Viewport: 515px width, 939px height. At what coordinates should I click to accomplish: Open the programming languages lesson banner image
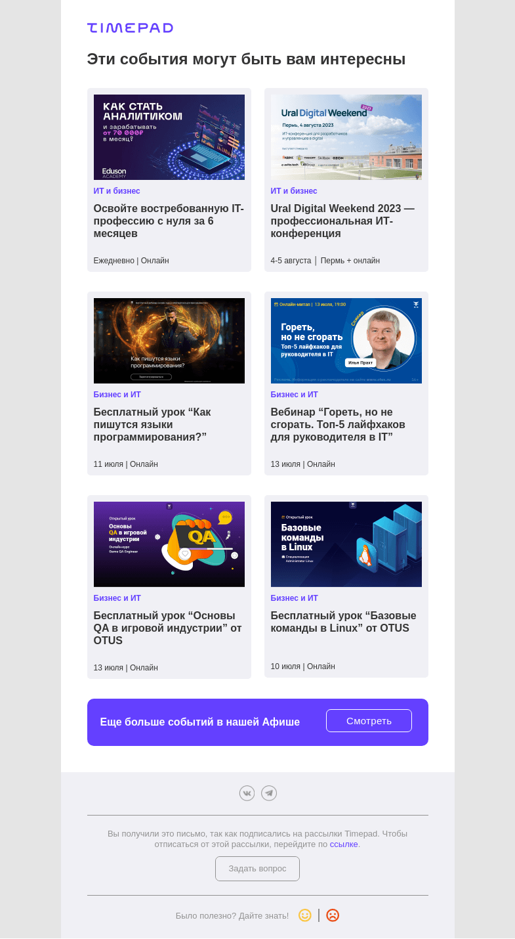(169, 341)
